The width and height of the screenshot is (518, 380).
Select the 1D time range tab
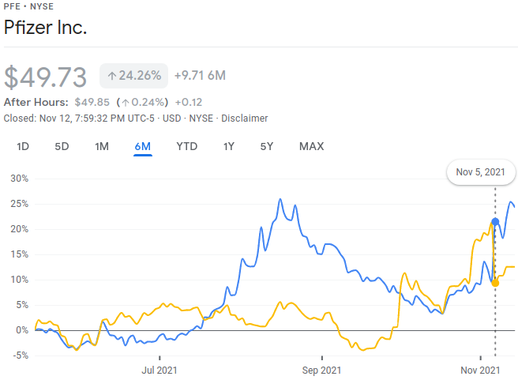tap(23, 146)
